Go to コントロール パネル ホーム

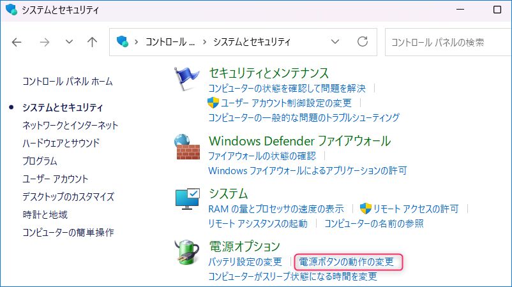click(x=67, y=82)
